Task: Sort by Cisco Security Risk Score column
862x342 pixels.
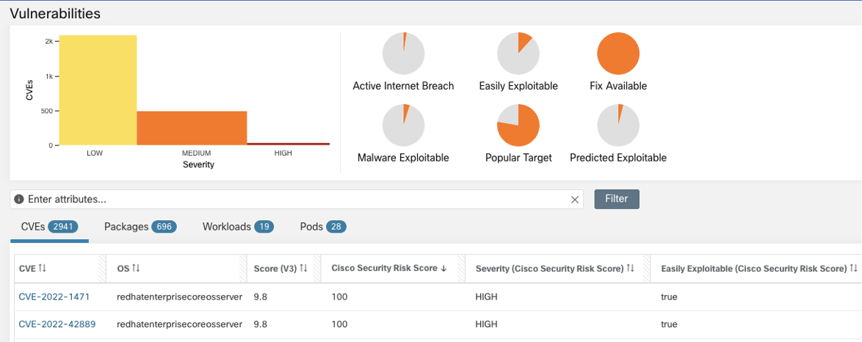Action: click(x=443, y=269)
